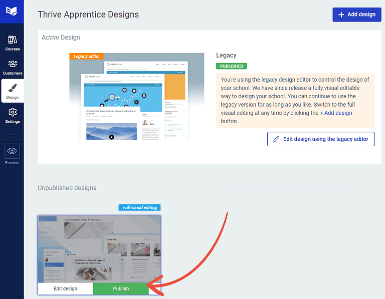The height and width of the screenshot is (299, 385).
Task: Click the Active Design section label
Action: (x=61, y=37)
